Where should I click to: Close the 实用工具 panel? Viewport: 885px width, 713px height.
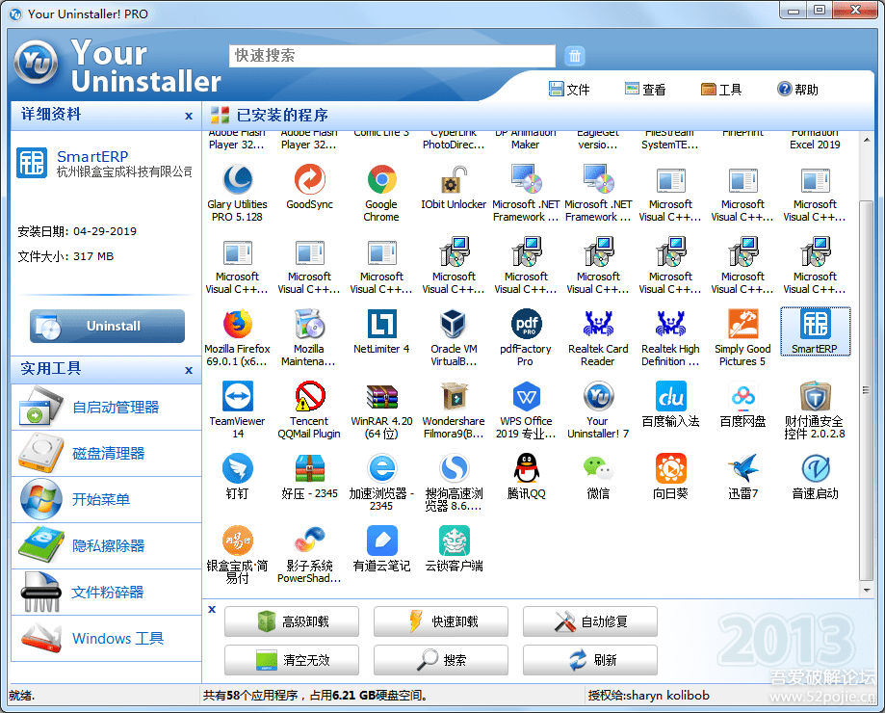189,370
